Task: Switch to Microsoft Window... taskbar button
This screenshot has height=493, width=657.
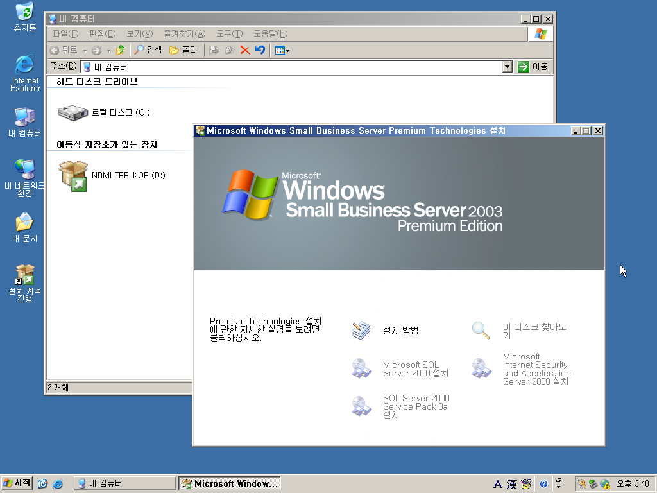Action: (230, 483)
